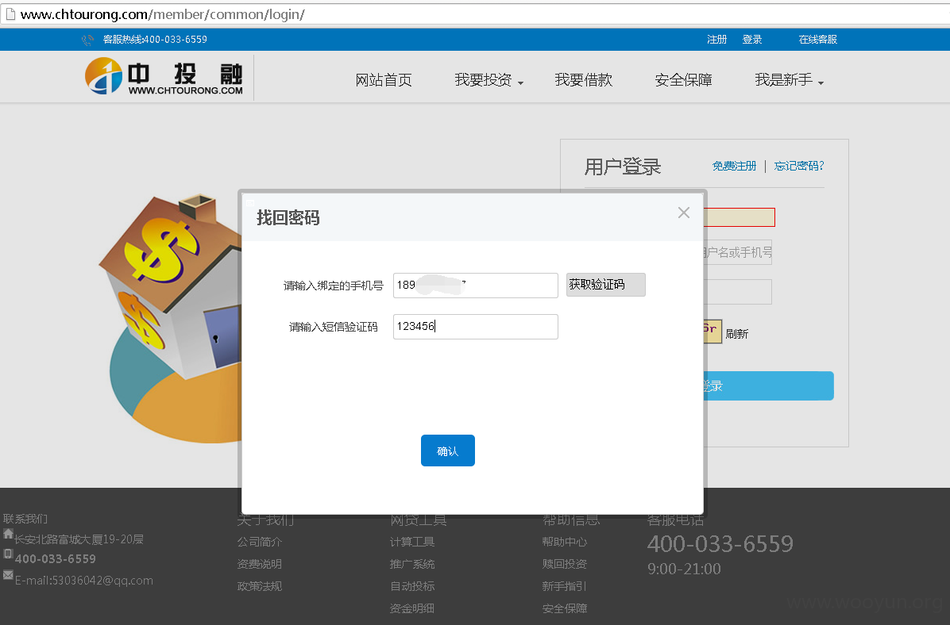950x625 pixels.
Task: Click the hotline phone icon
Action: pyautogui.click(x=88, y=40)
